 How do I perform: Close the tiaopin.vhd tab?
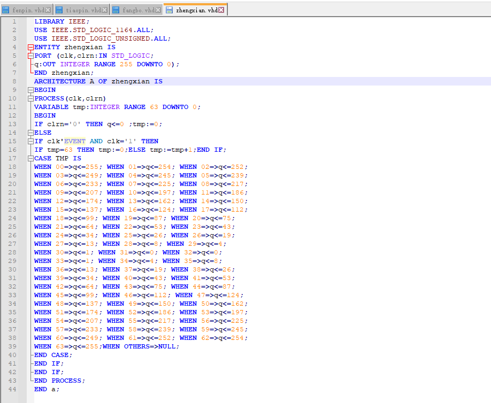(105, 10)
